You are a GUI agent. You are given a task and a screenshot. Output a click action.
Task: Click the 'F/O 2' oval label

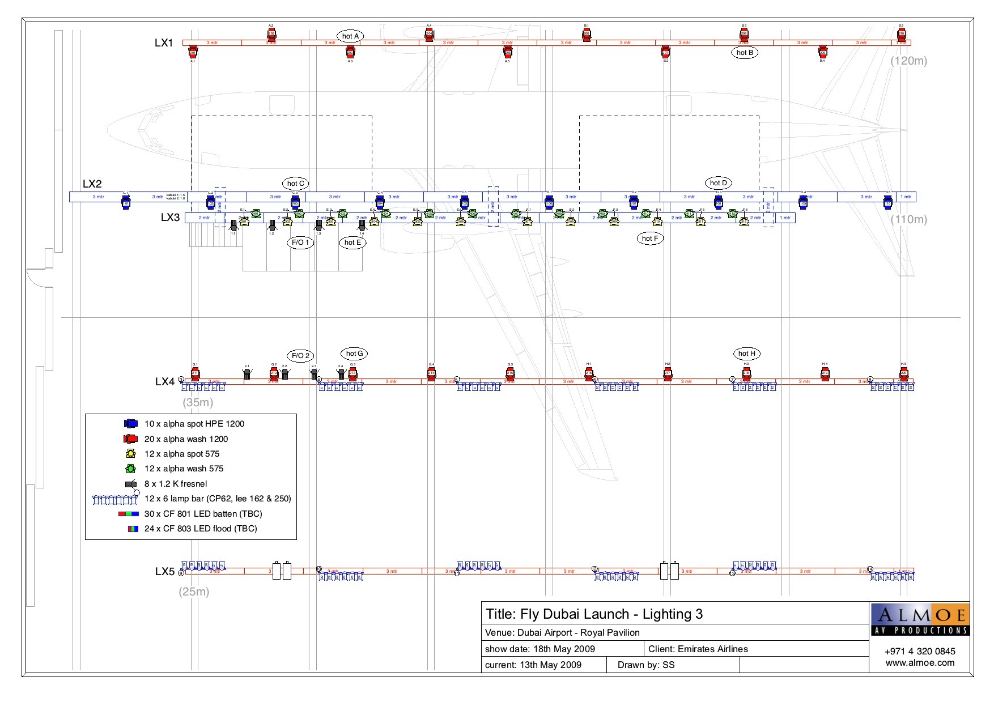[300, 355]
